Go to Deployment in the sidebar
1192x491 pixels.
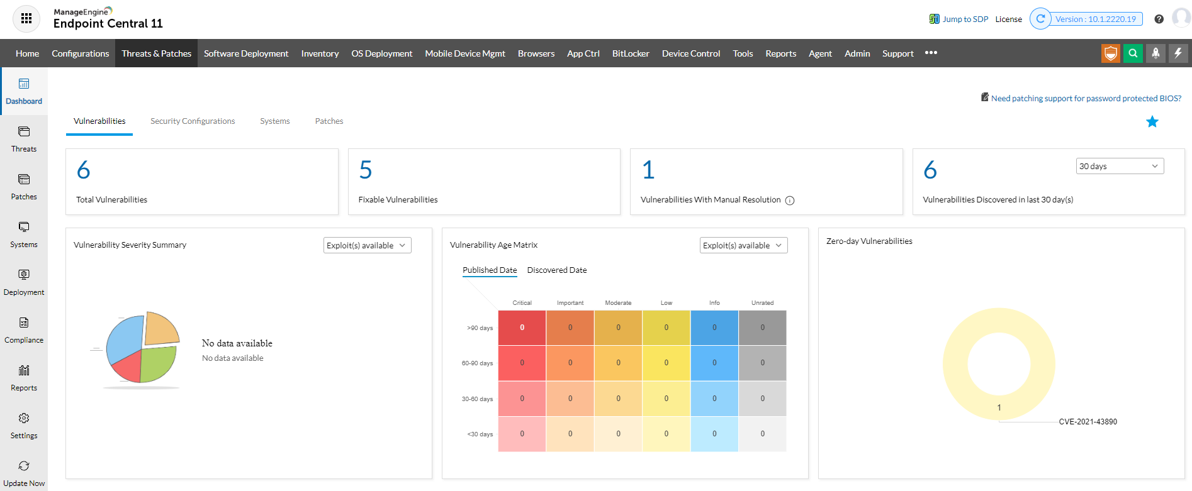[x=24, y=282]
